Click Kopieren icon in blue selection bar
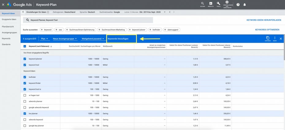This screenshot has height=130, width=285. click(x=268, y=38)
